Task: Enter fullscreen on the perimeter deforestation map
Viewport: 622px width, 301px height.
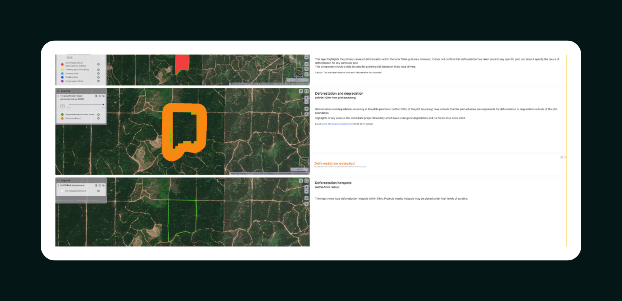Action: click(x=306, y=91)
